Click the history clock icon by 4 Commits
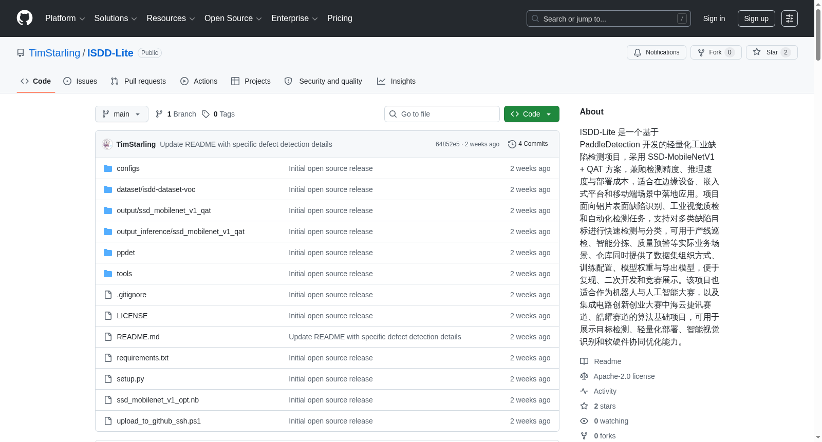 click(x=512, y=144)
